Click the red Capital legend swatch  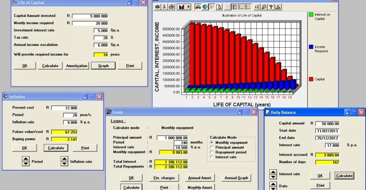coord(311,79)
